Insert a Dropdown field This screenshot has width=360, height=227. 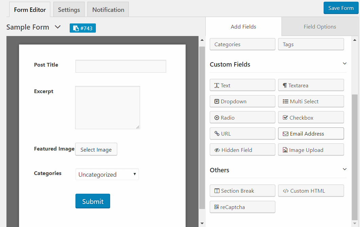tap(242, 101)
